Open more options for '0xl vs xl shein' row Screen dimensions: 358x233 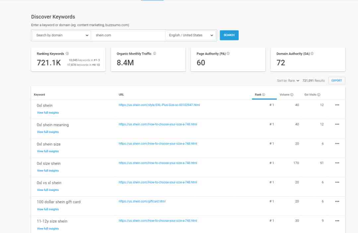tap(337, 182)
